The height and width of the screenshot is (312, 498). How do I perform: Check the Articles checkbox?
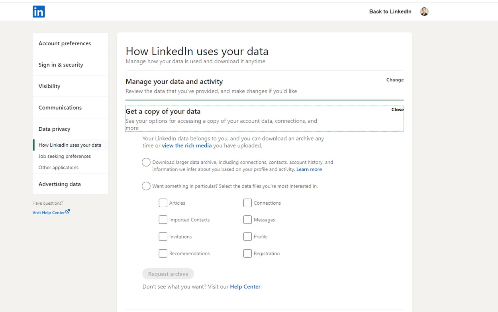[163, 203]
